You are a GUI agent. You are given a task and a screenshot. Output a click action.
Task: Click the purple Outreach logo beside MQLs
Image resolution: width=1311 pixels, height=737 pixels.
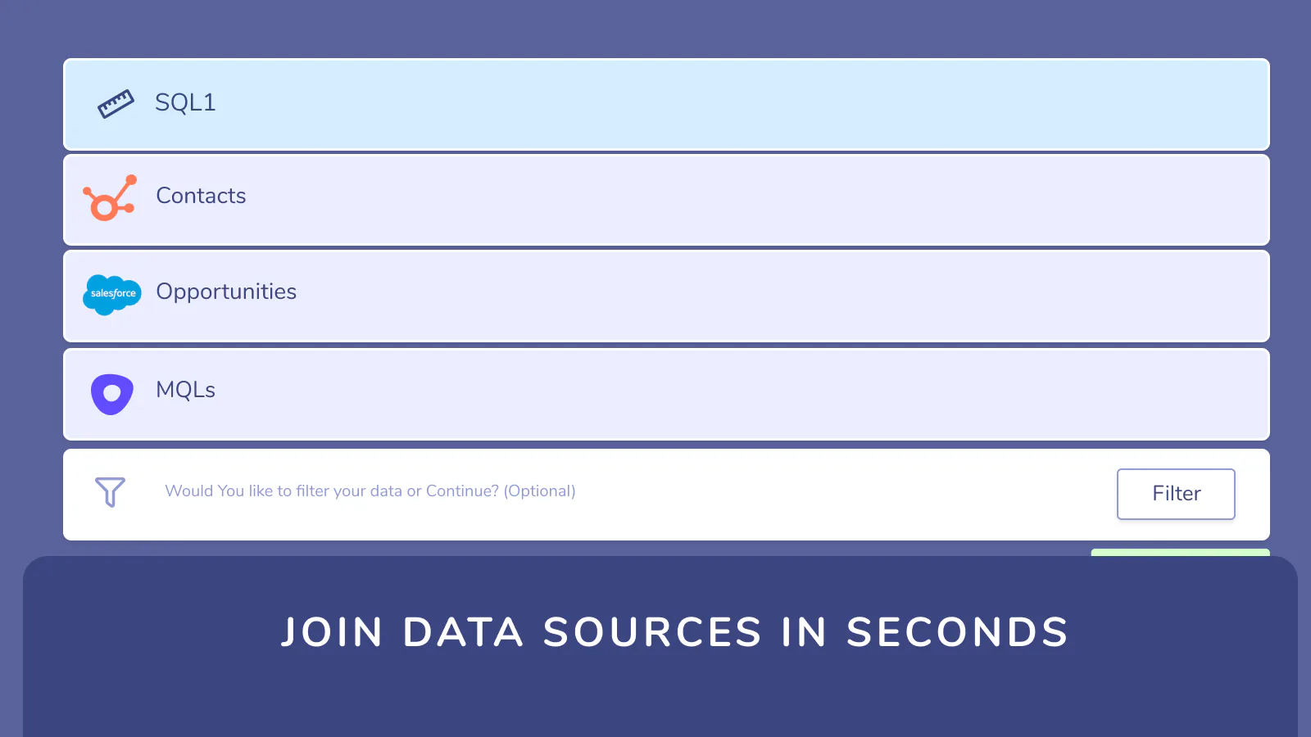pyautogui.click(x=112, y=395)
